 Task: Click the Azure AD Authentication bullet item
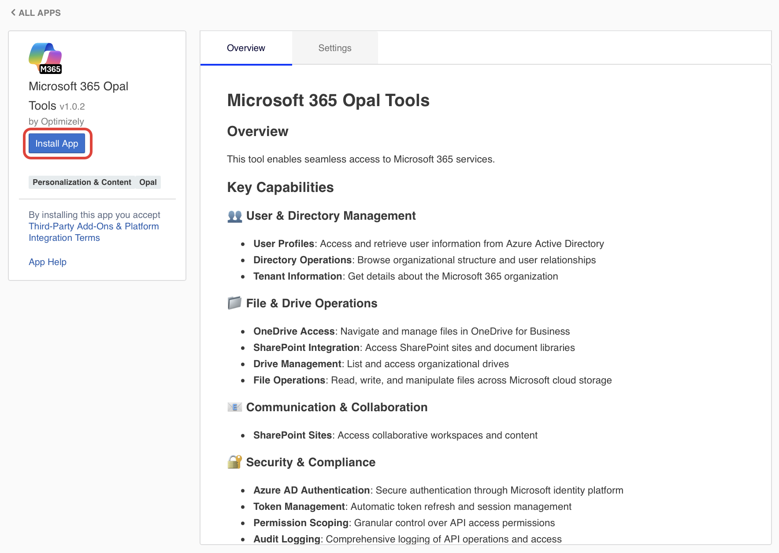pos(438,490)
